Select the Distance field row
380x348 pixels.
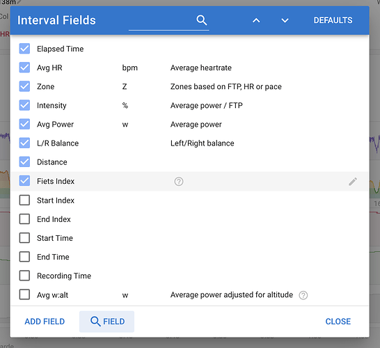pyautogui.click(x=189, y=162)
